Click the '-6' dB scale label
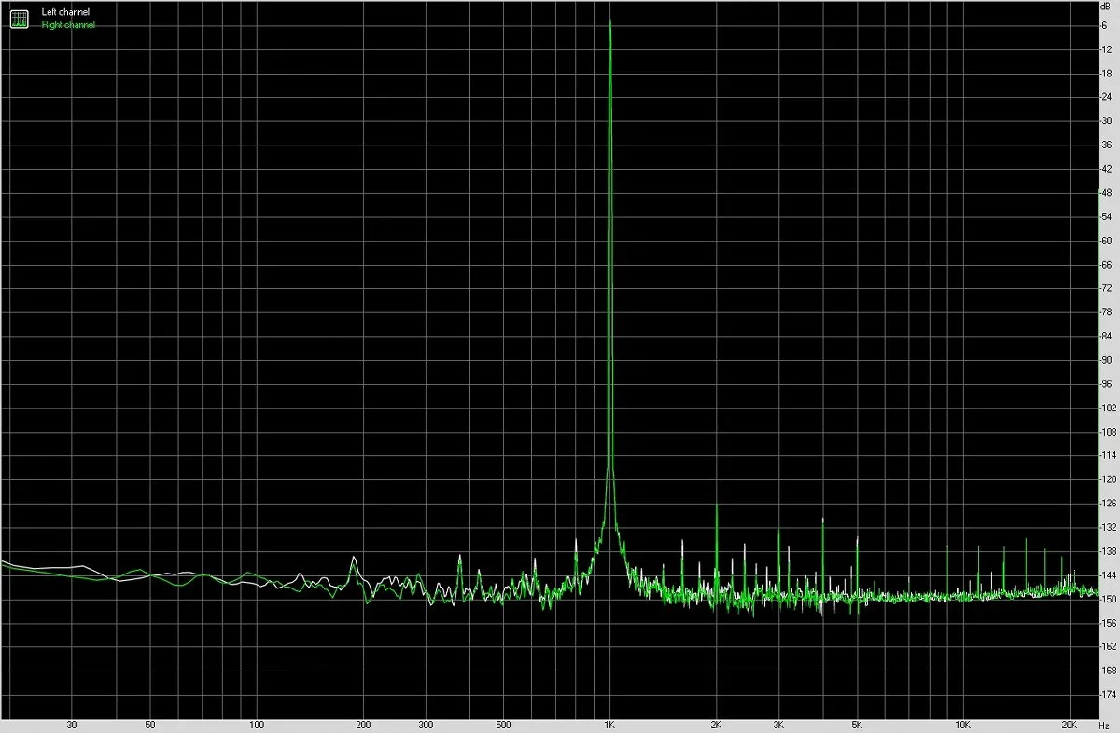The height and width of the screenshot is (733, 1120). coord(1105,25)
